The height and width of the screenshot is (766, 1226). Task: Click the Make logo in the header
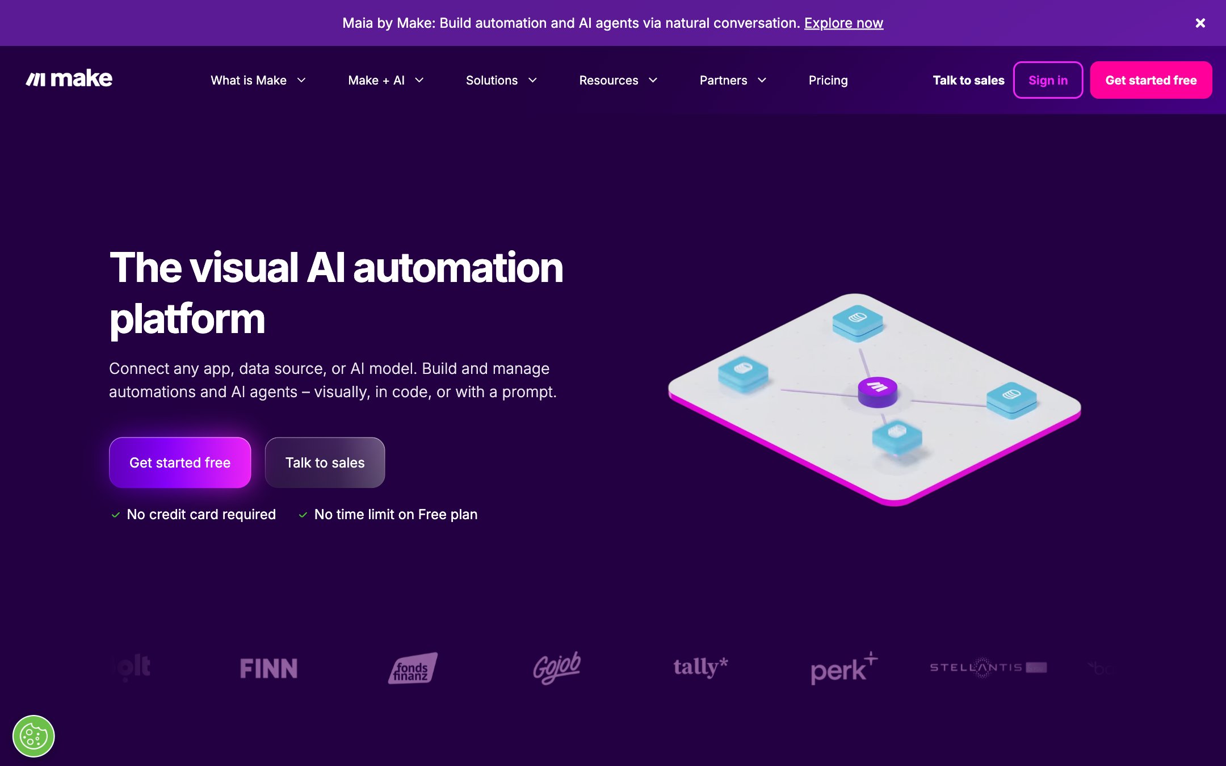pyautogui.click(x=69, y=79)
